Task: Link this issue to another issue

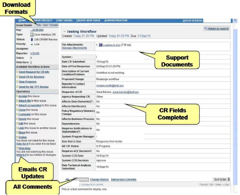Action: 21,128
